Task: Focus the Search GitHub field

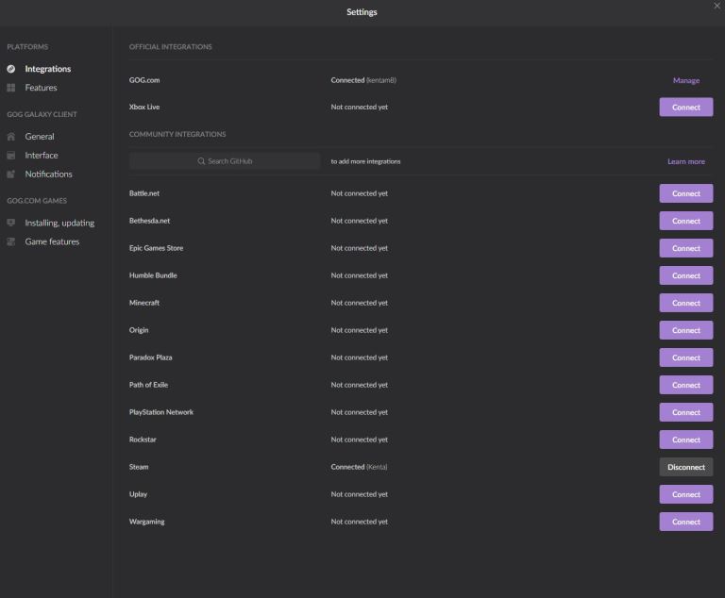Action: (225, 161)
